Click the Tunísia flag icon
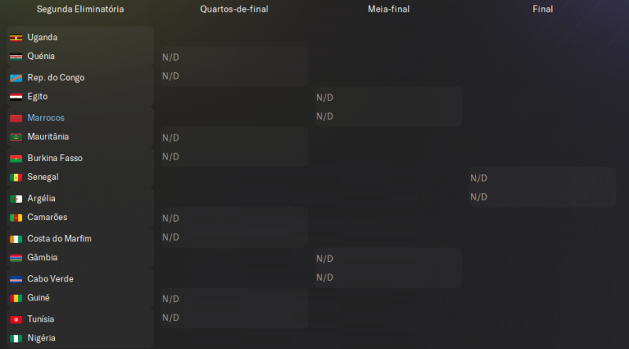 (x=16, y=320)
